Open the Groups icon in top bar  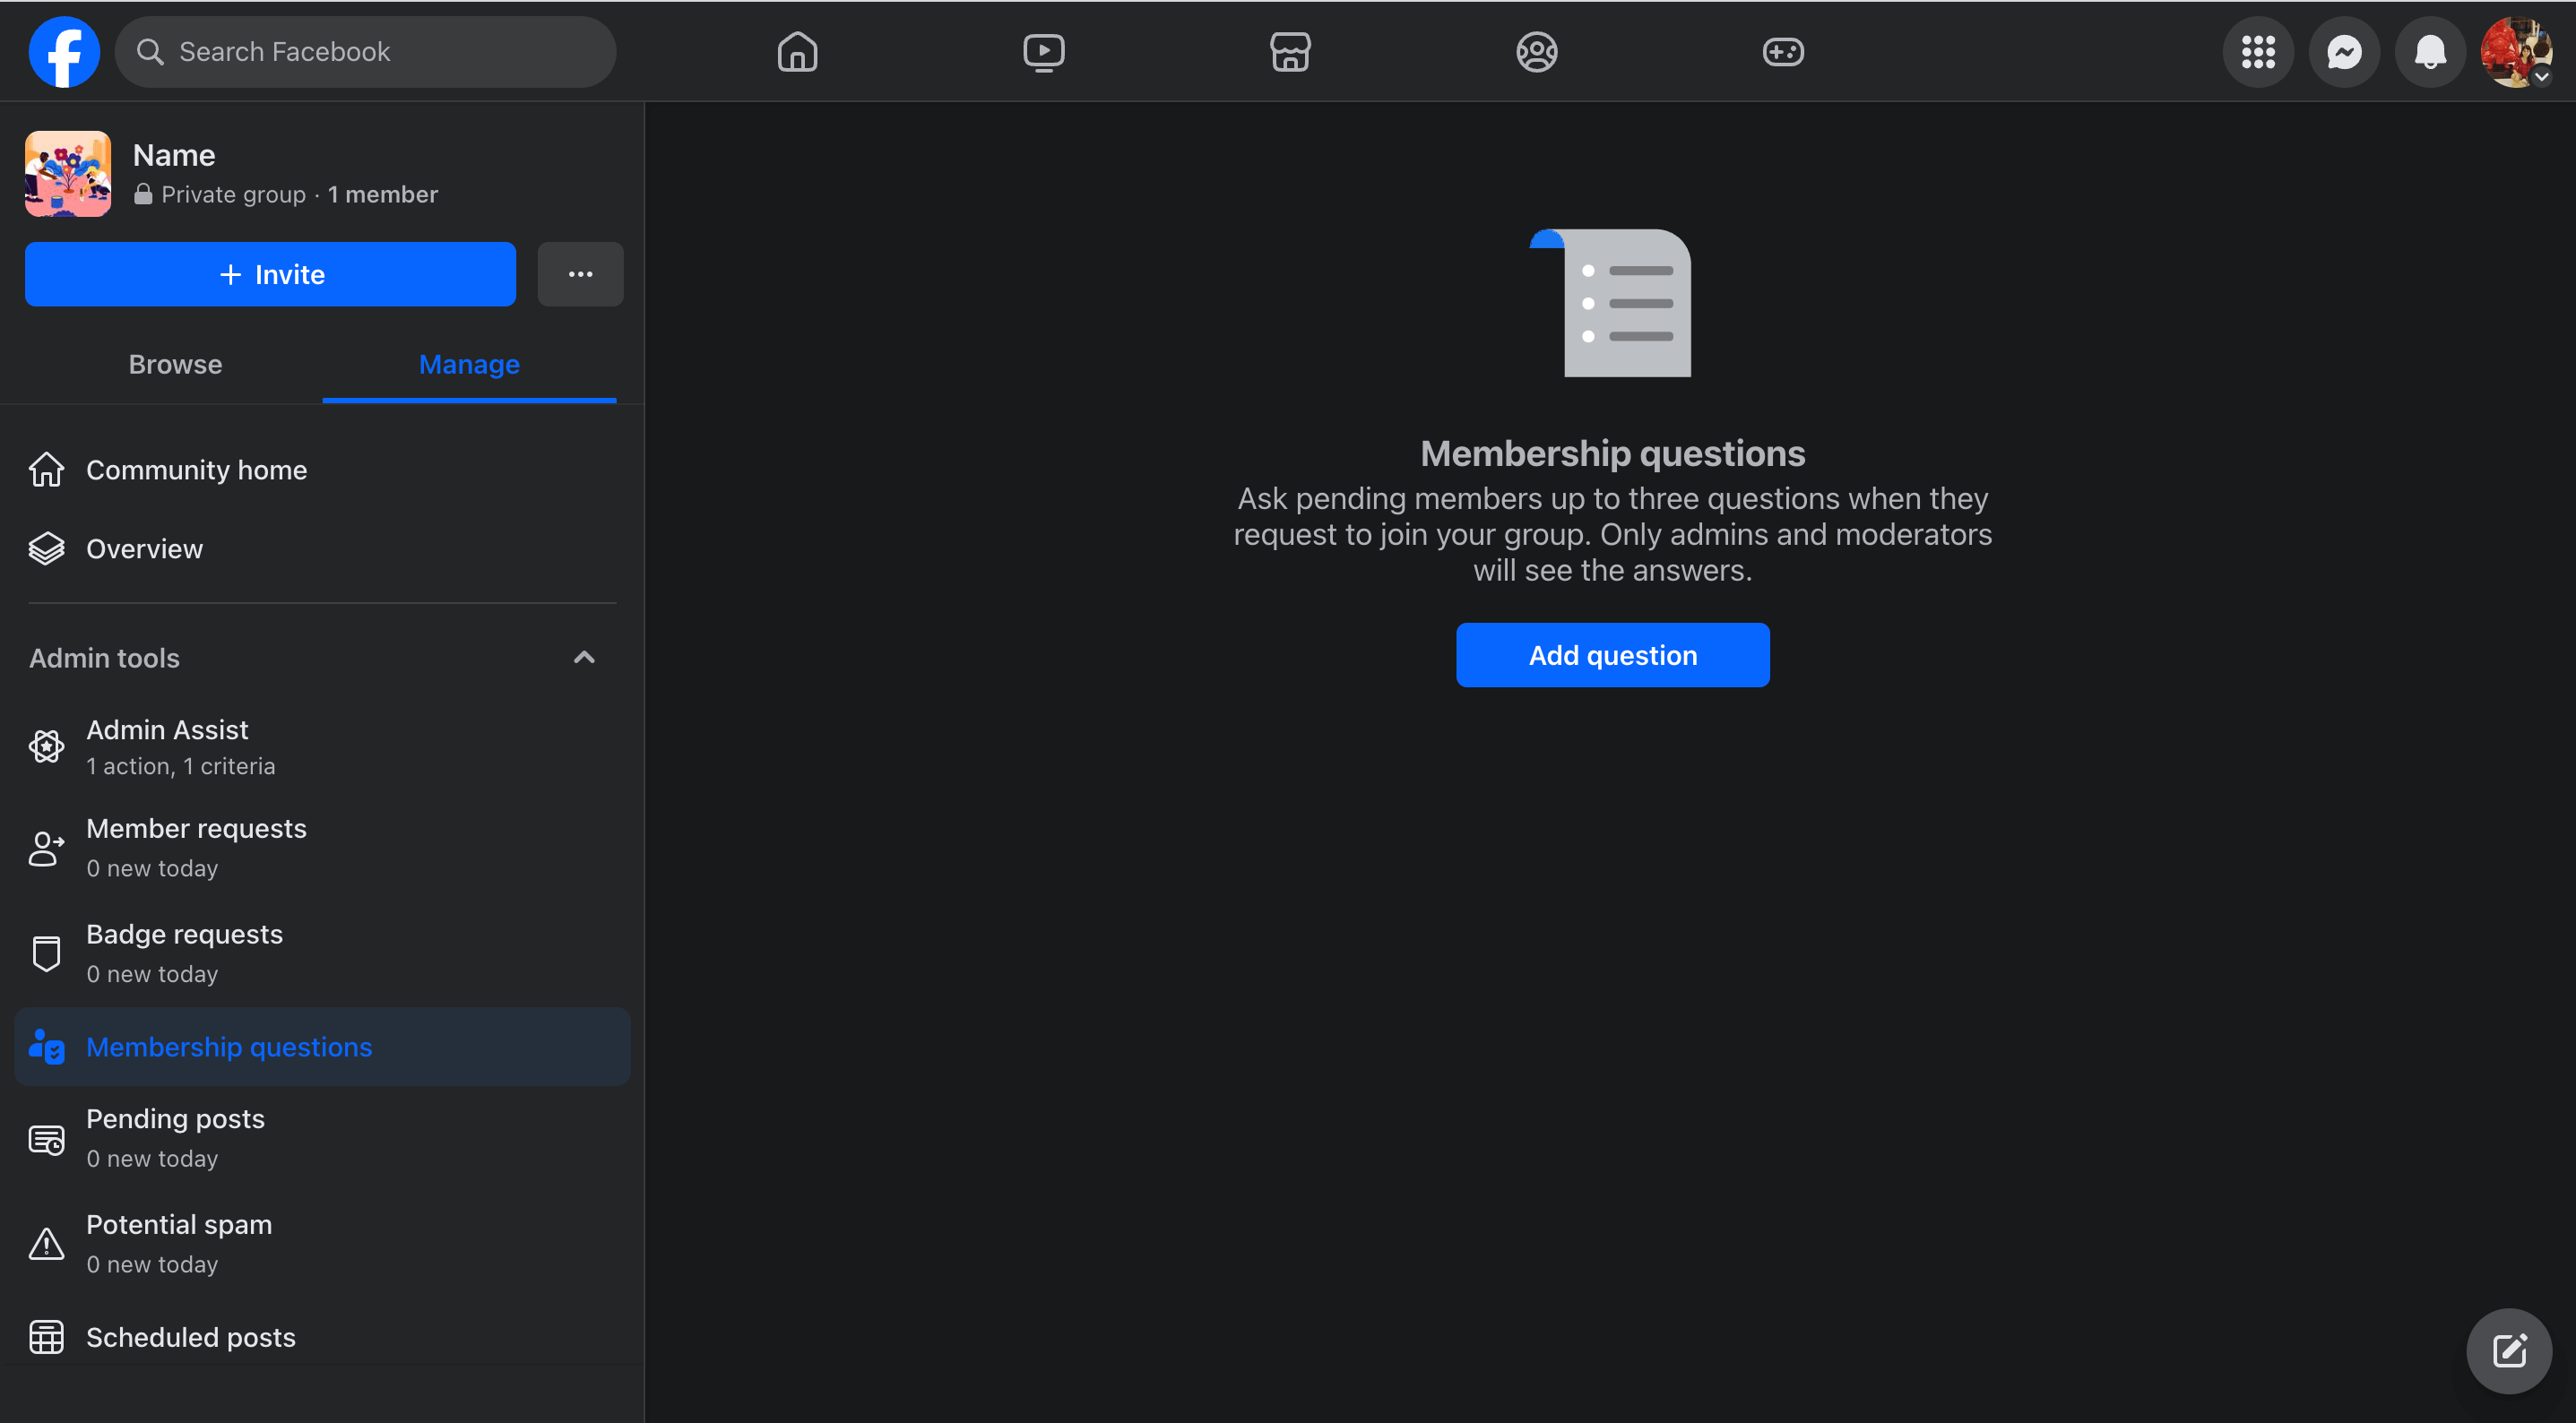point(1536,52)
